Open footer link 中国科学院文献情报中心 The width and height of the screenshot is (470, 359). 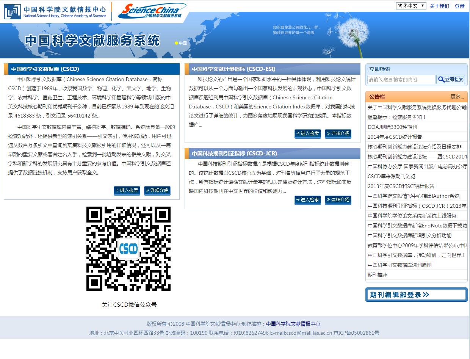(293, 324)
